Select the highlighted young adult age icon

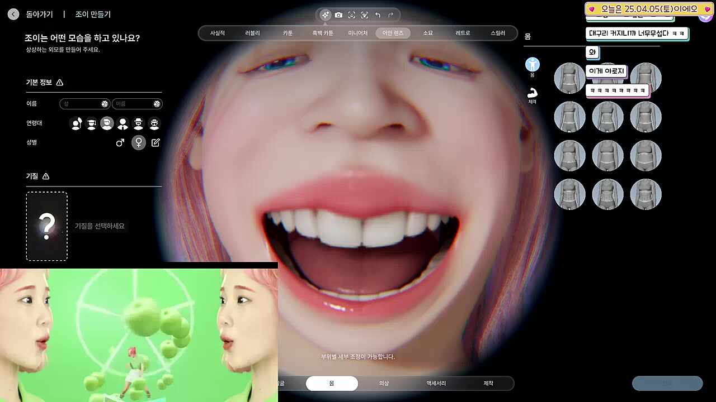tap(107, 123)
